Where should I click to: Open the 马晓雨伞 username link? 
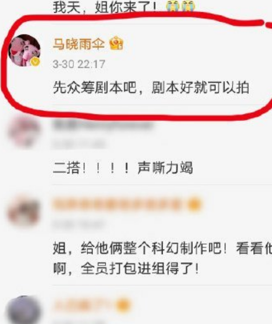79,44
